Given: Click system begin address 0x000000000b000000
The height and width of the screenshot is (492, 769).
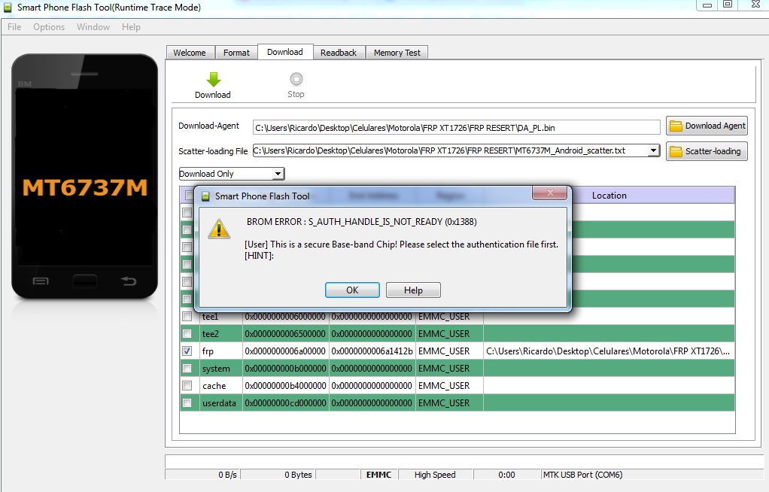Looking at the screenshot, I should coord(285,369).
